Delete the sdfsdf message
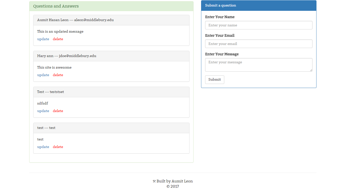The image size is (350, 190). 58,111
